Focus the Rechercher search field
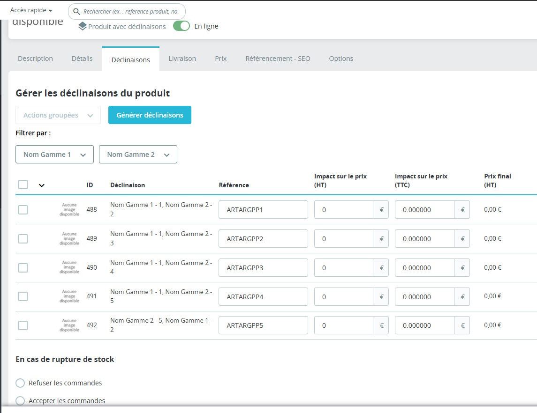This screenshot has width=537, height=413. pyautogui.click(x=127, y=12)
